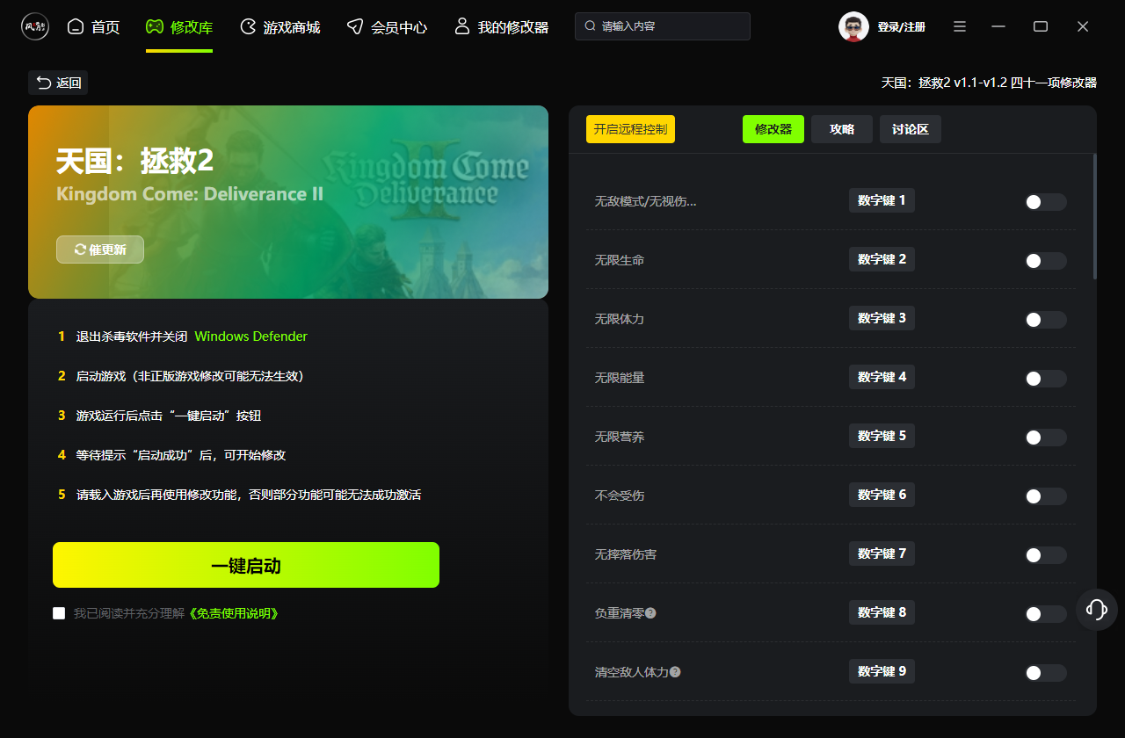The height and width of the screenshot is (738, 1125).
Task: Click the trainer list vertical scrollbar
Action: pyautogui.click(x=1094, y=216)
